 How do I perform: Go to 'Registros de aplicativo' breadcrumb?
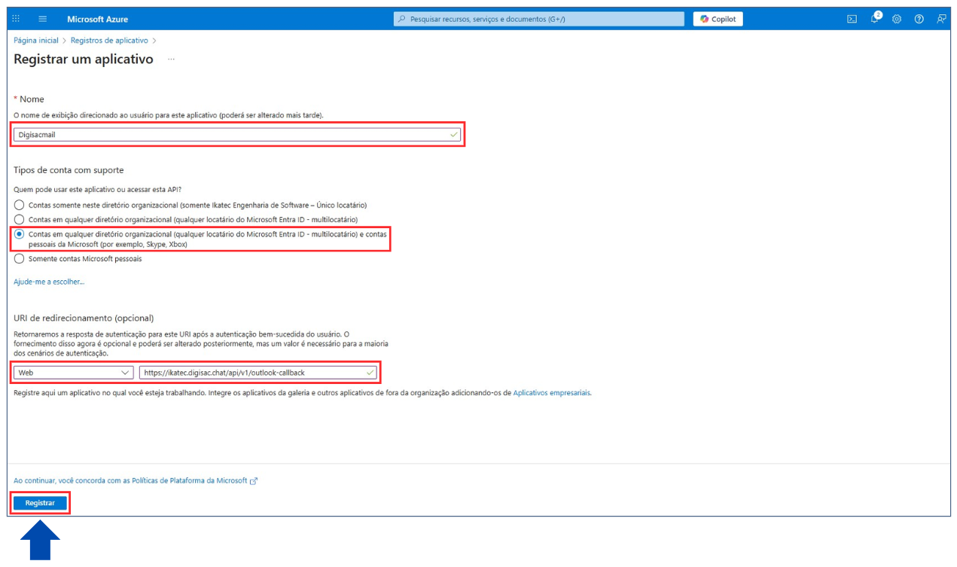point(109,41)
